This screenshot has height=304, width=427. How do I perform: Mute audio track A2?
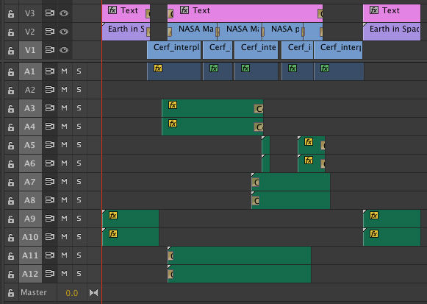point(64,90)
